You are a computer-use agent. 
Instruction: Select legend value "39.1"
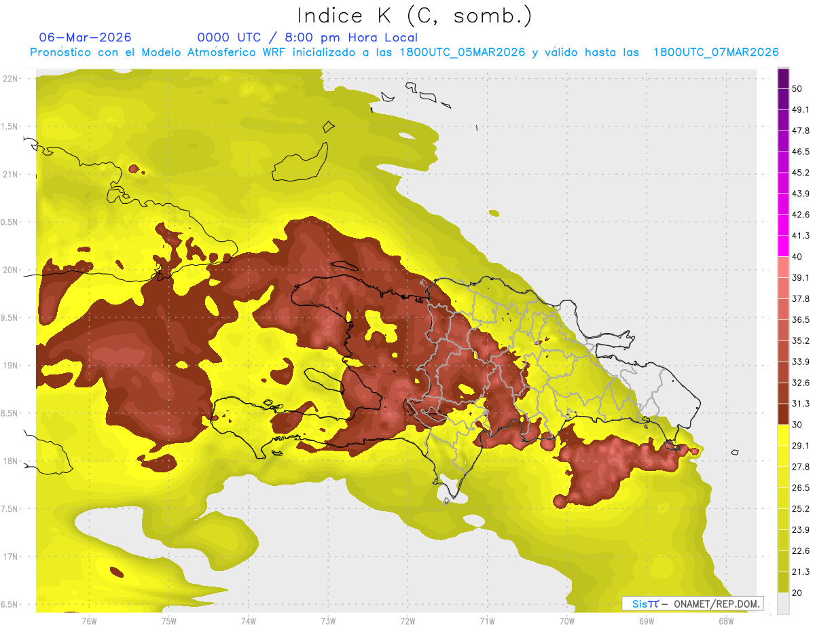pyautogui.click(x=801, y=278)
